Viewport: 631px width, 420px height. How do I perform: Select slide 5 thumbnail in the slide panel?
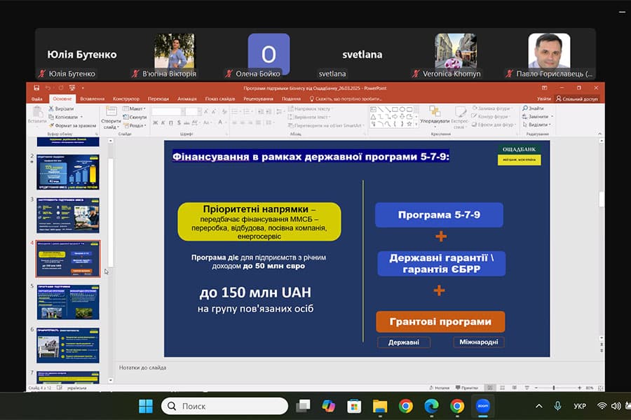click(68, 302)
